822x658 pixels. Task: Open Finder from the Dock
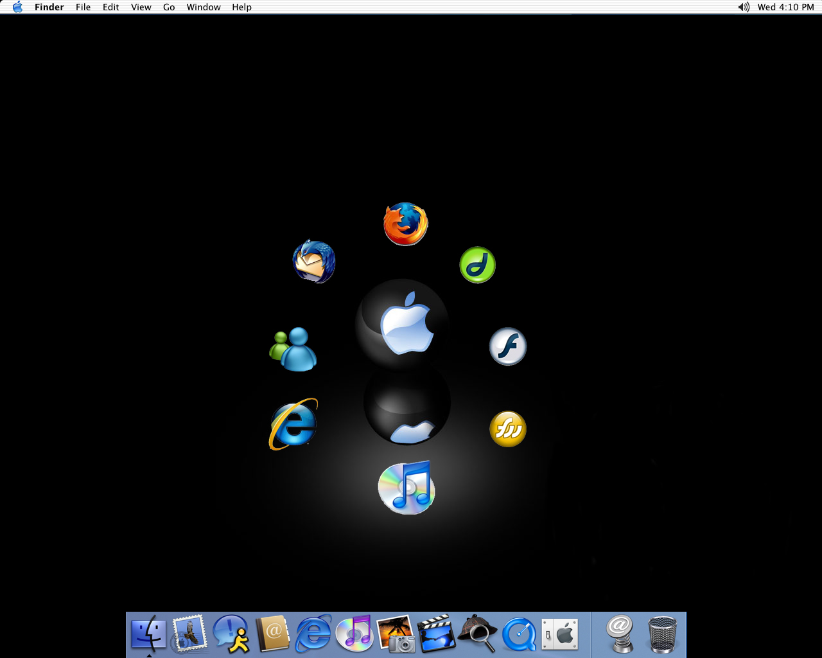tap(149, 634)
